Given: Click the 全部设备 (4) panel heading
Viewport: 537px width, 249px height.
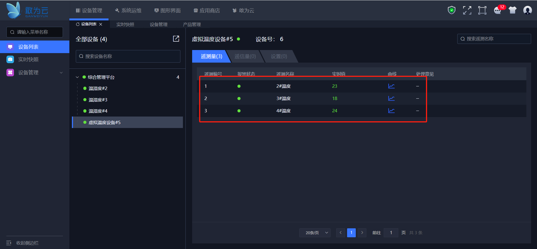Looking at the screenshot, I should (91, 39).
